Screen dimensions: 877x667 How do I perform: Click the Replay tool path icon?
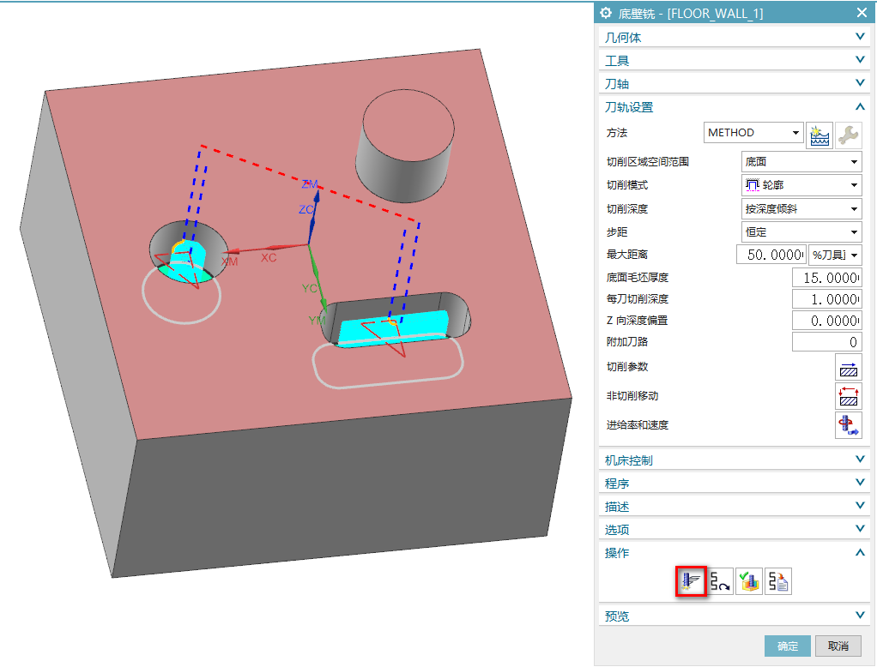point(720,581)
